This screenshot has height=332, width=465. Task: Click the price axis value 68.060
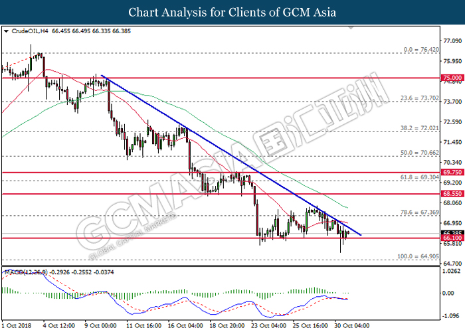(452, 203)
